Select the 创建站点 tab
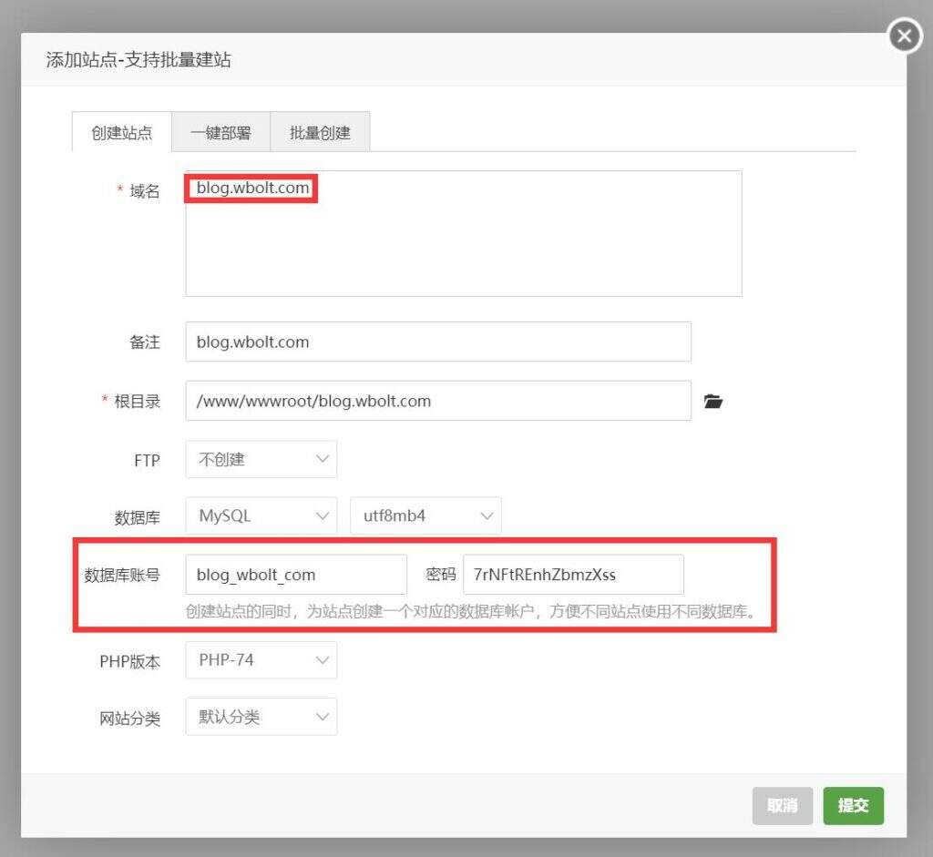This screenshot has width=933, height=857. coord(121,133)
